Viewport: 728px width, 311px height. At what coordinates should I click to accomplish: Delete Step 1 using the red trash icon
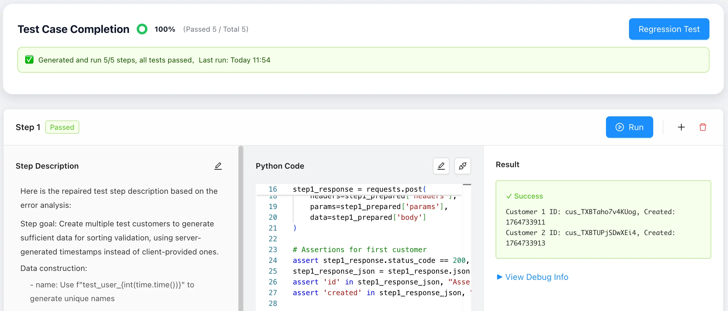(703, 127)
